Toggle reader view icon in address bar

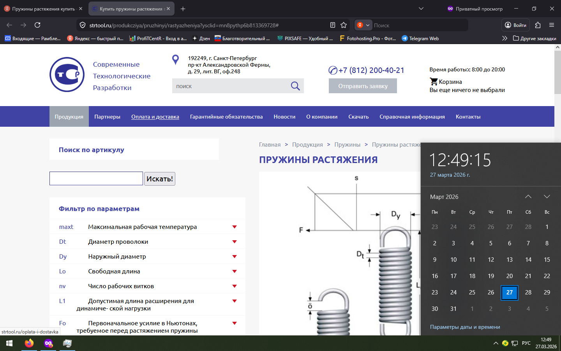tap(332, 25)
